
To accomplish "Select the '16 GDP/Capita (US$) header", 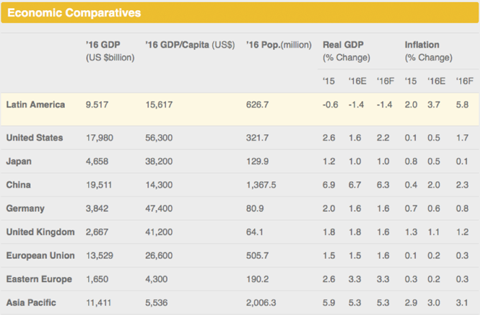I will [190, 45].
